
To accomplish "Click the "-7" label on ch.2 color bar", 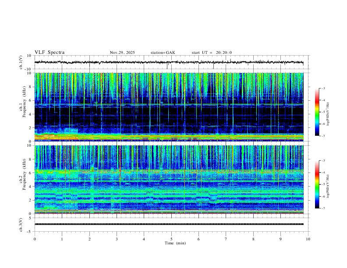I will [323, 208].
